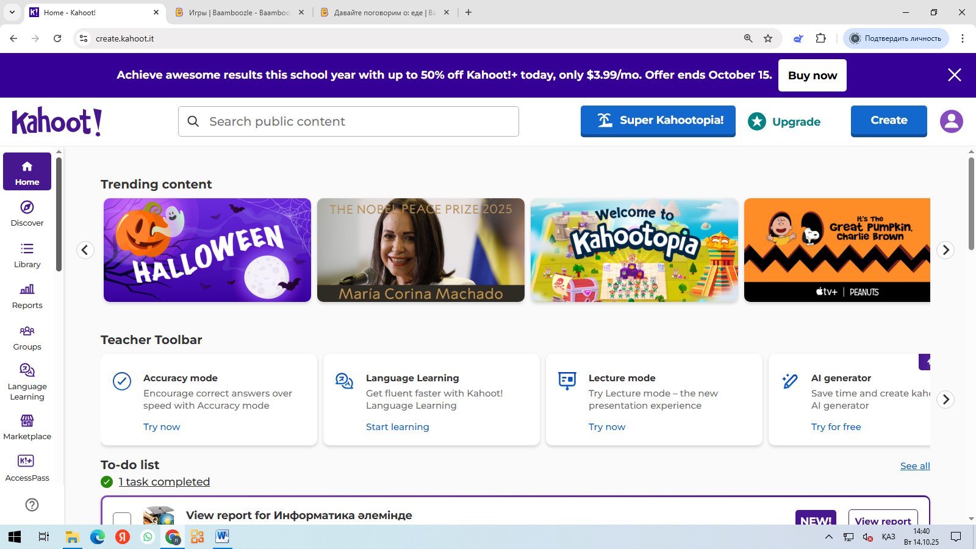
Task: Open the Windows notification center
Action: point(956,537)
